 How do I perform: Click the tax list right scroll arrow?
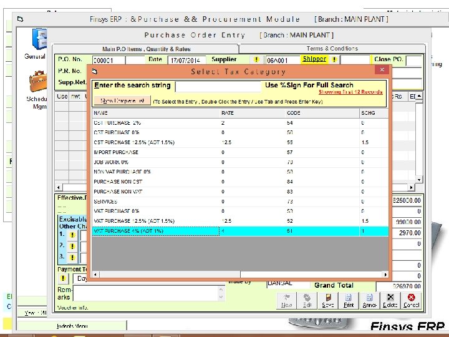point(385,275)
